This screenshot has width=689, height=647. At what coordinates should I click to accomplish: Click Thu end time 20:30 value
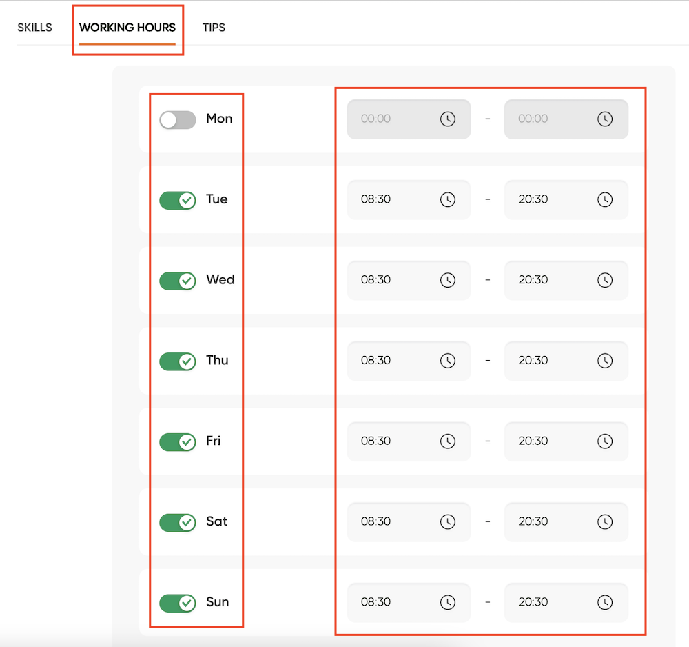pyautogui.click(x=533, y=360)
